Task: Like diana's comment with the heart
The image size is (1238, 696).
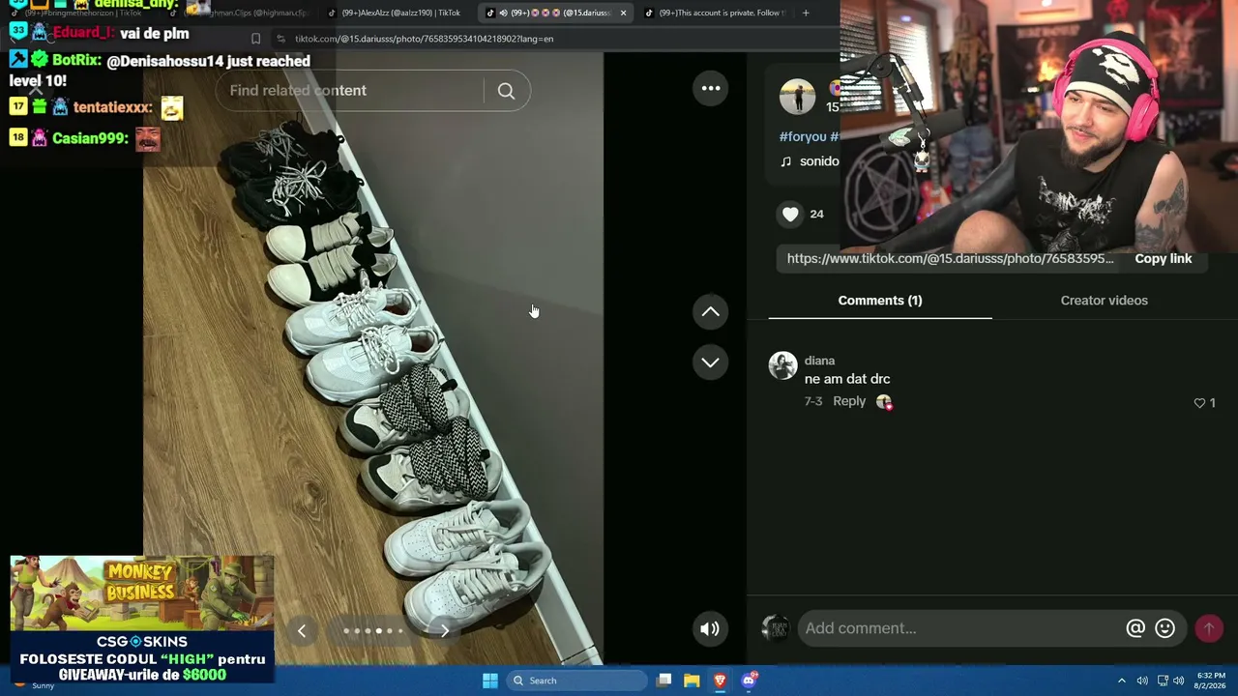Action: point(1199,403)
